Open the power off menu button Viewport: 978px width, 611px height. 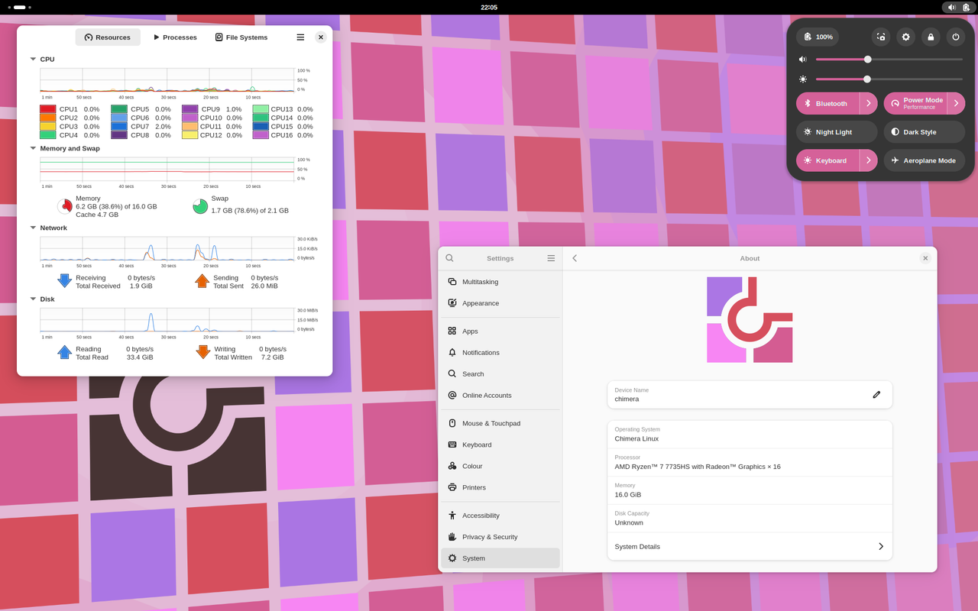[956, 37]
